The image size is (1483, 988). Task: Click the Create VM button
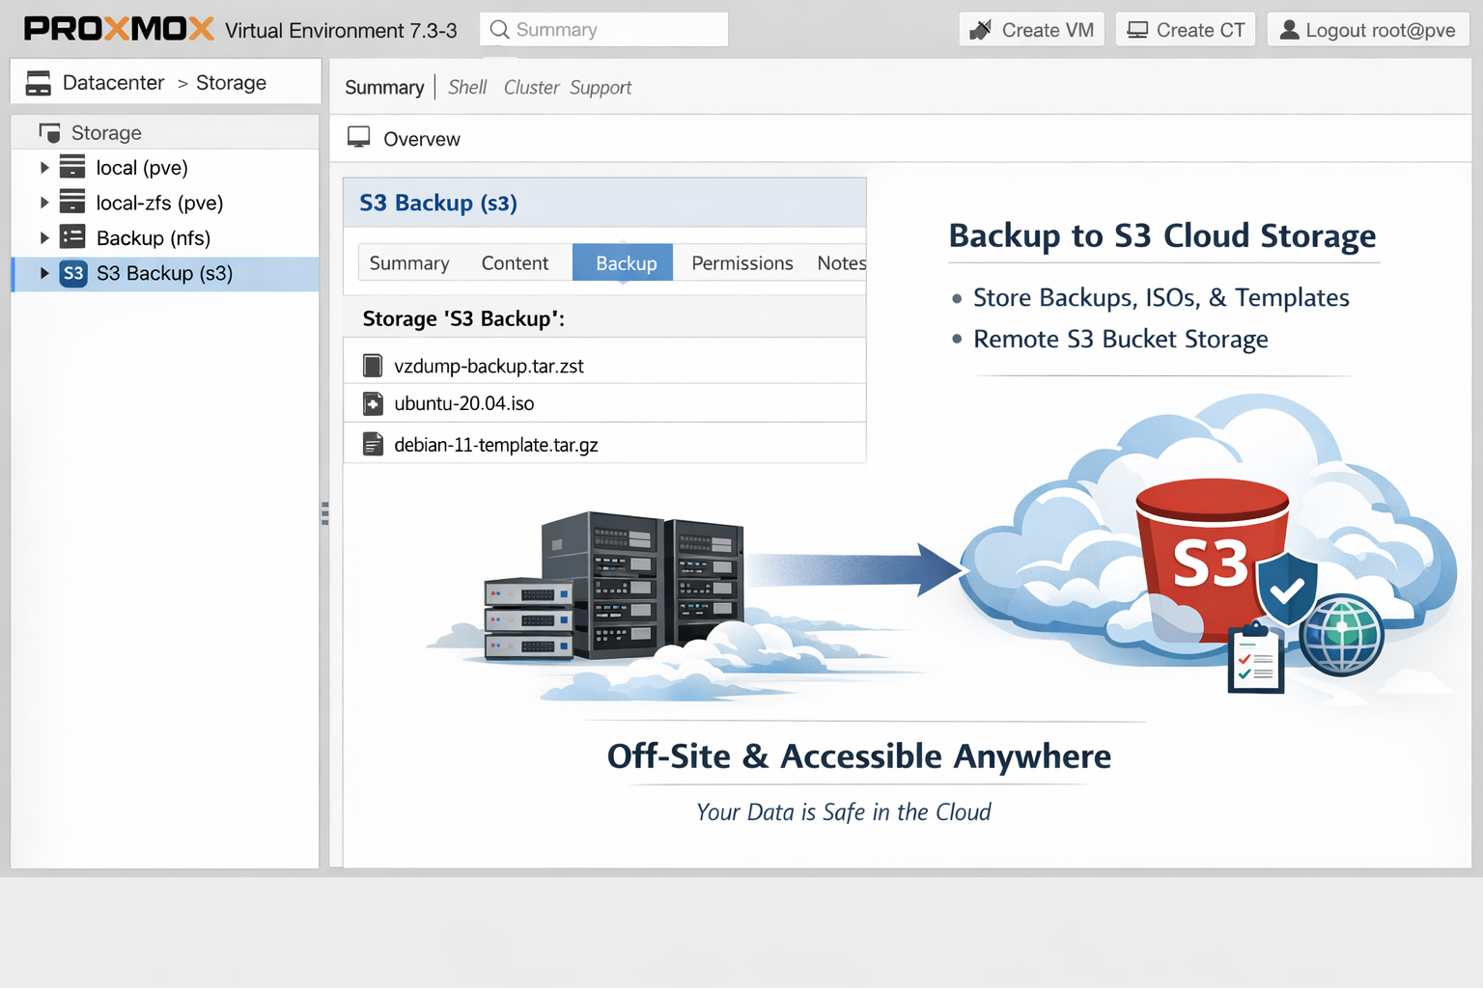[1030, 29]
